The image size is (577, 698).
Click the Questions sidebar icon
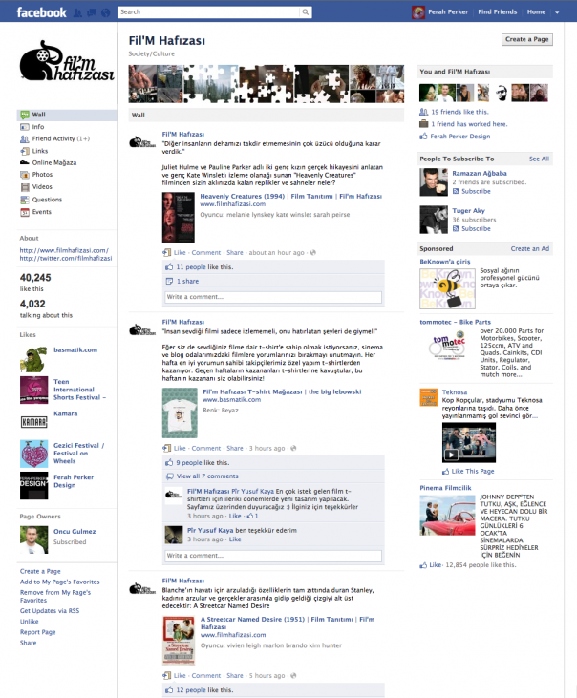(x=25, y=200)
